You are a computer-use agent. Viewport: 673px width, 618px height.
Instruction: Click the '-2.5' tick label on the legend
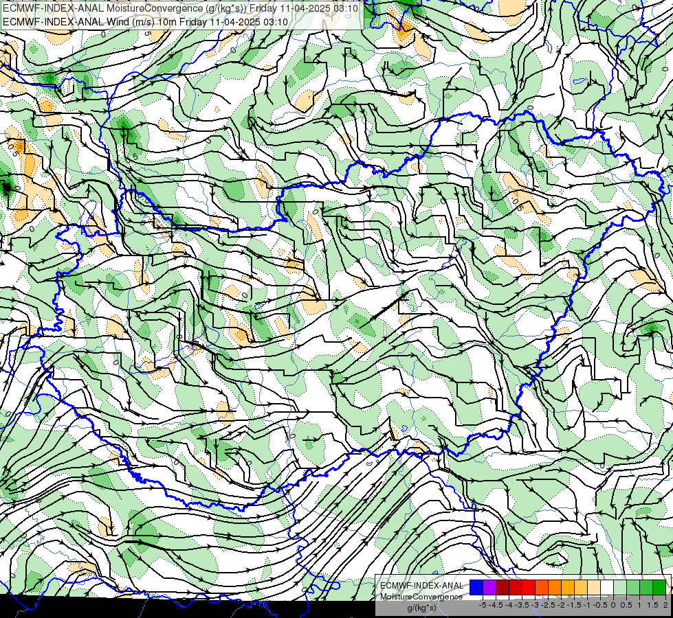pyautogui.click(x=548, y=605)
